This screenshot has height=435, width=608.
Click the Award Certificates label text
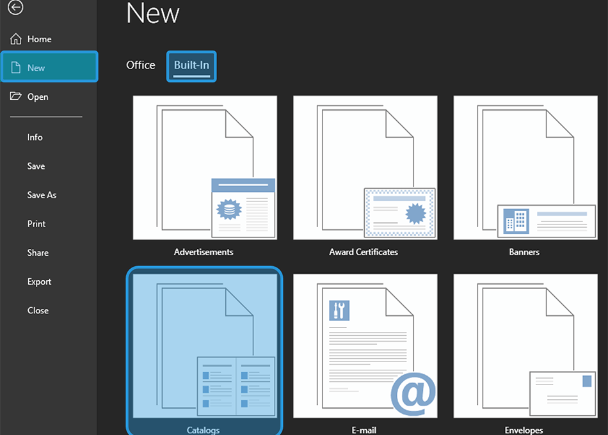[x=364, y=252]
